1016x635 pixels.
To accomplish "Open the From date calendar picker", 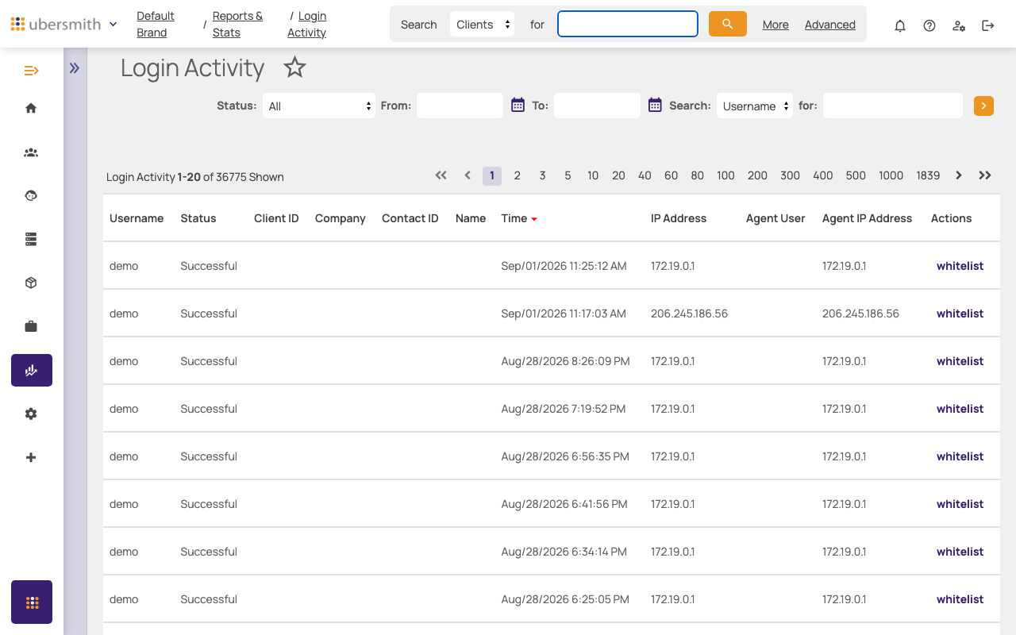I will click(x=518, y=105).
